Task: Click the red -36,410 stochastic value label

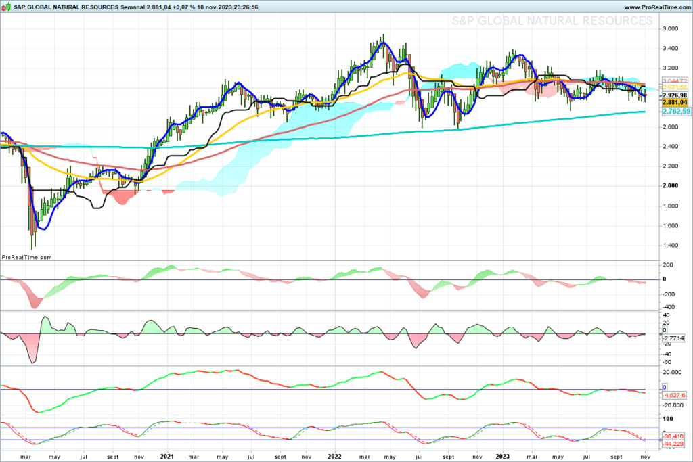Action: click(673, 436)
